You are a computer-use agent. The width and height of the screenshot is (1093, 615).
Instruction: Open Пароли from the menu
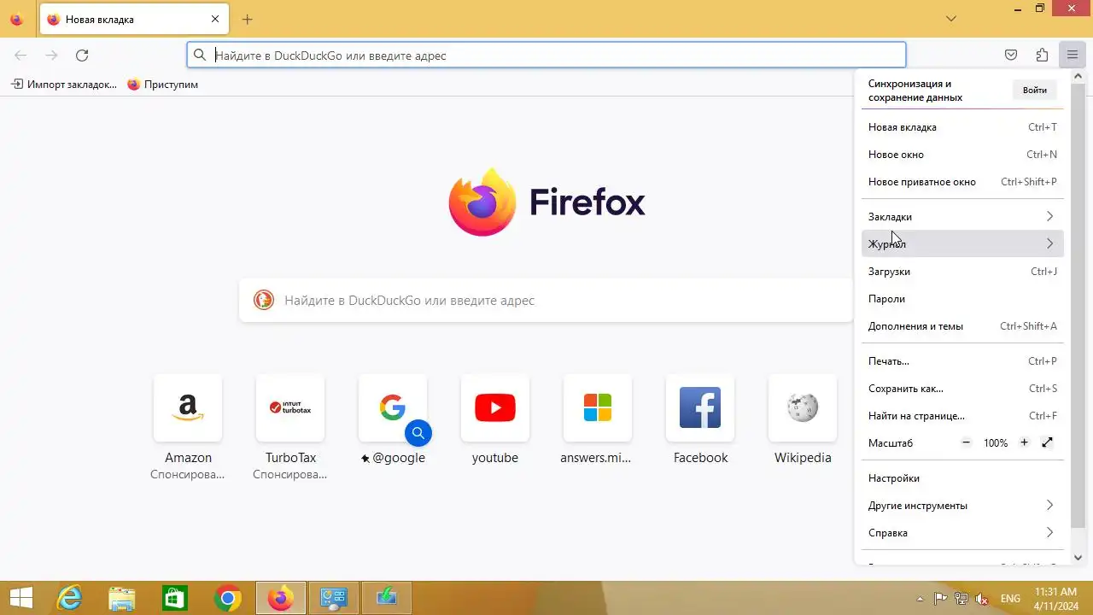pyautogui.click(x=962, y=299)
